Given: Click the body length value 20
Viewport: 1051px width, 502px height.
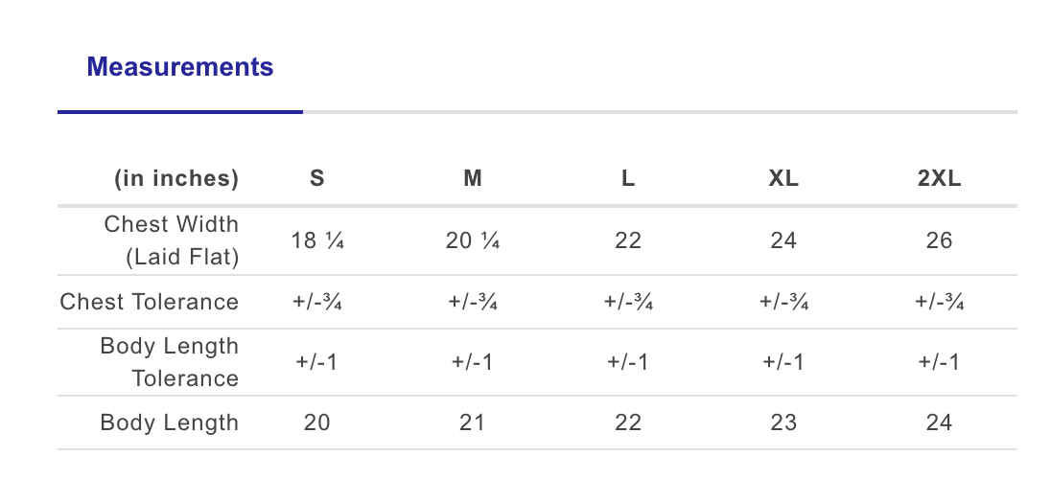Looking at the screenshot, I should coord(316,422).
